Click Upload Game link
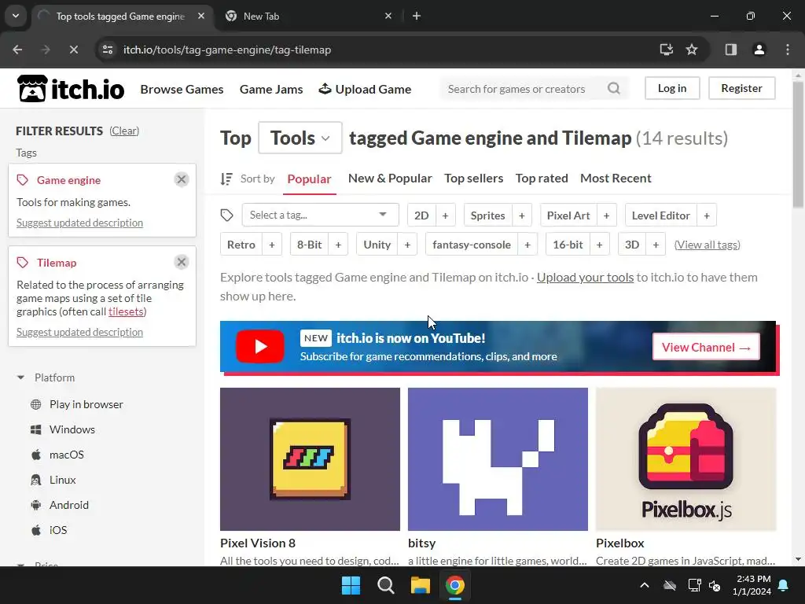The height and width of the screenshot is (604, 805). click(365, 89)
